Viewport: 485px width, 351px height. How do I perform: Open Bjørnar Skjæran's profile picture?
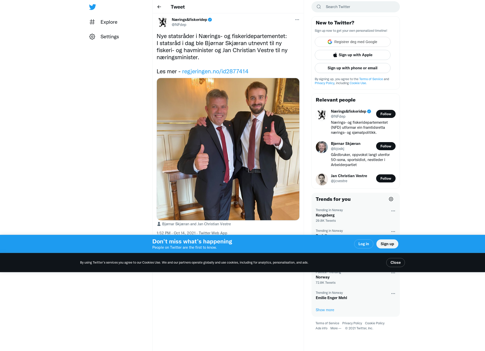322,147
